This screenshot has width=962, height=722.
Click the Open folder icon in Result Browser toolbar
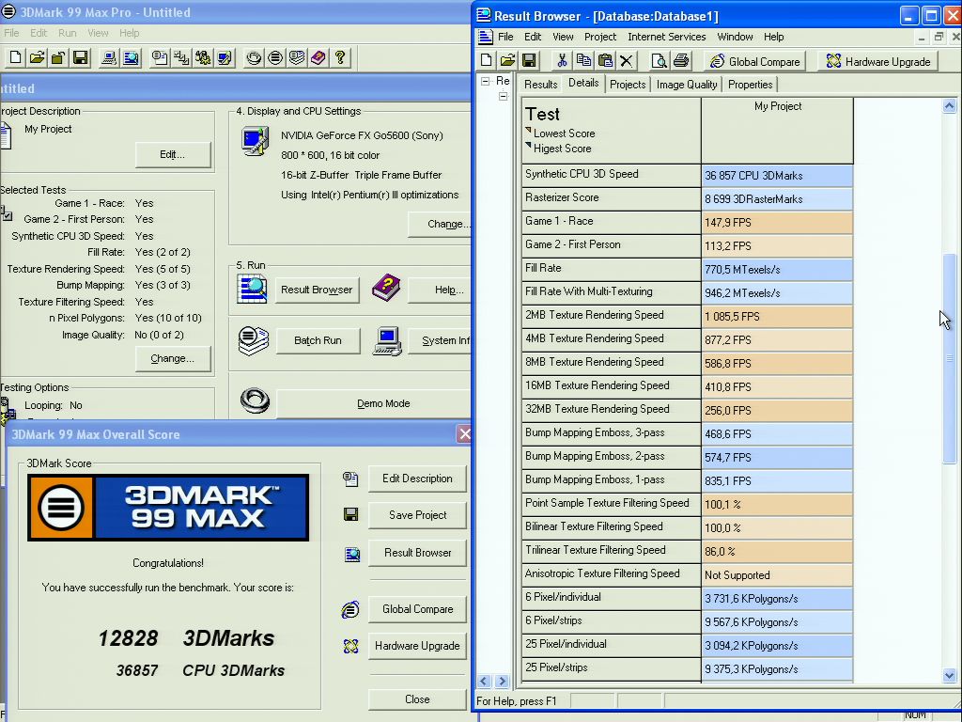[508, 60]
